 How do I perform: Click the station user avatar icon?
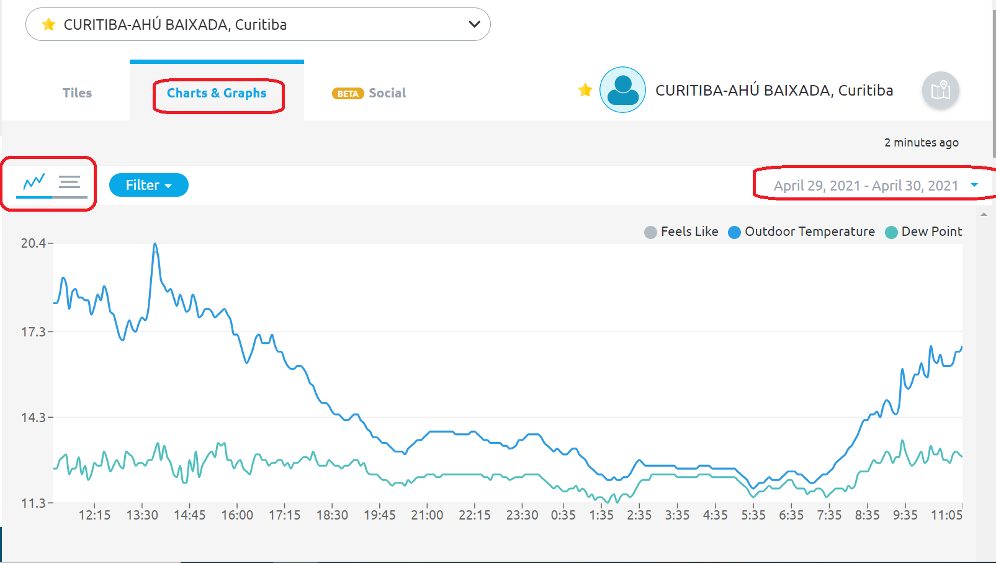622,90
